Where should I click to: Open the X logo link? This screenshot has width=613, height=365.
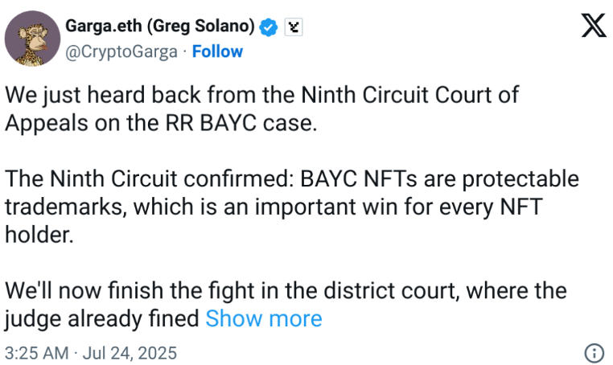(x=594, y=27)
